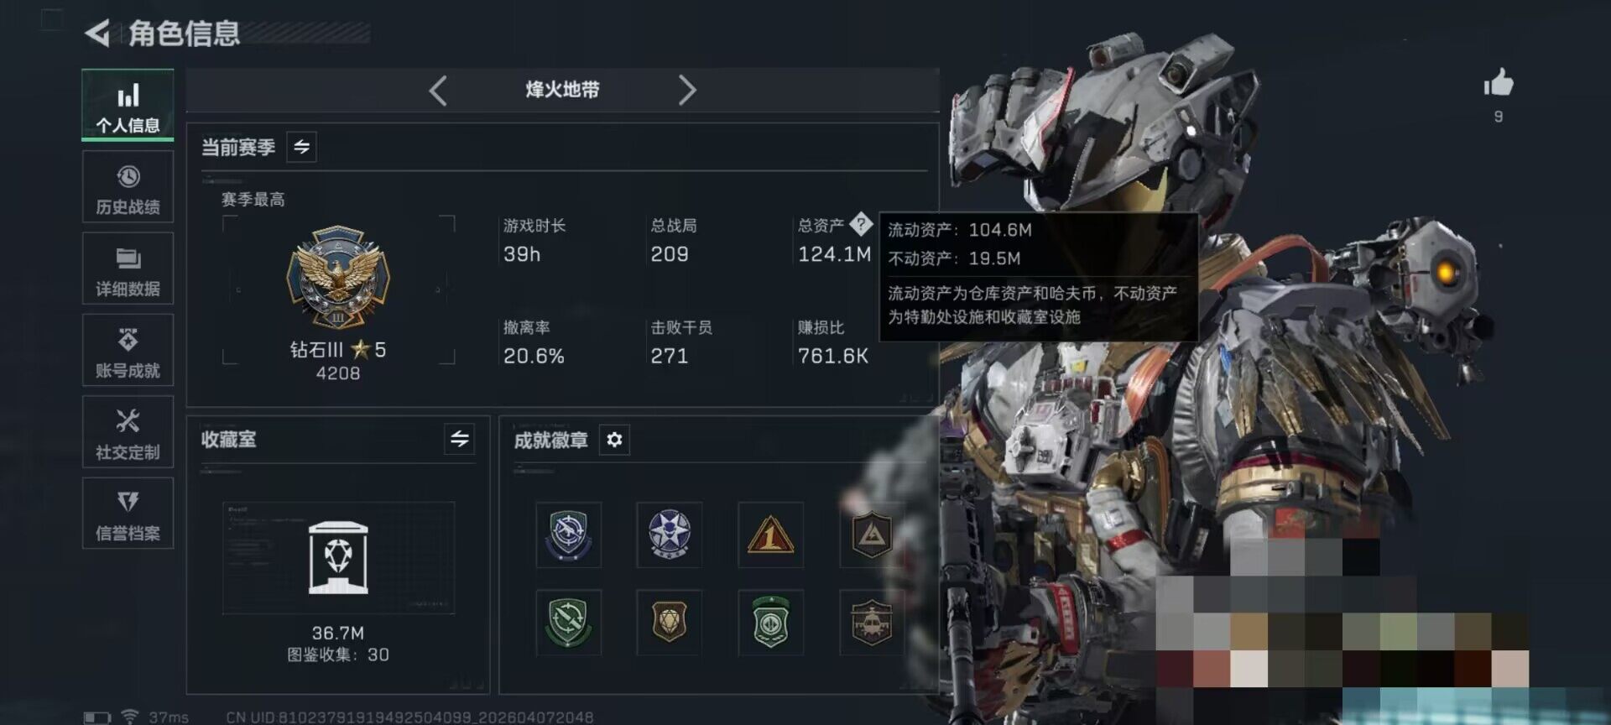Screen dimensions: 1611x725
Task: Open the 历史战绩 sidebar tab
Action: tap(128, 187)
